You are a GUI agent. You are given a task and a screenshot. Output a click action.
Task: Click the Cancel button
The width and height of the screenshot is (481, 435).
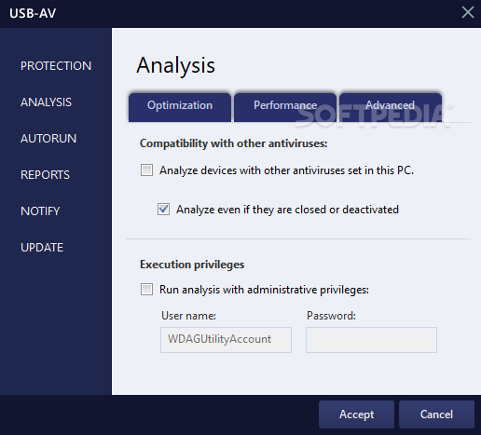coord(436,415)
